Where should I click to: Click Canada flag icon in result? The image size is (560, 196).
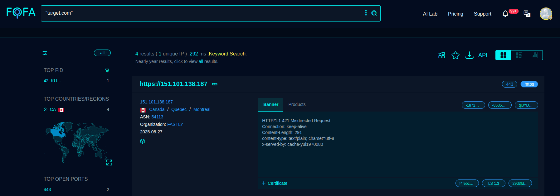coord(143,110)
